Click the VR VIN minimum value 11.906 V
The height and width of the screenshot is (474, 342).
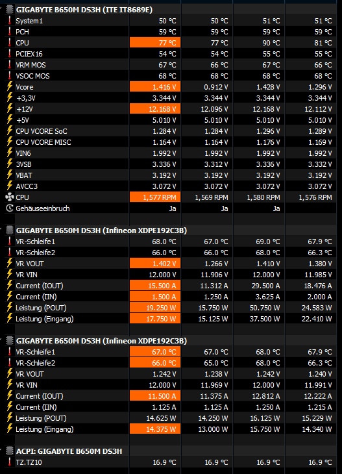point(215,275)
